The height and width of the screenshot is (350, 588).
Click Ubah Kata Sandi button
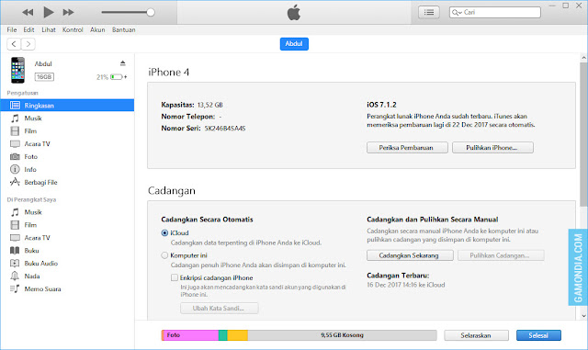pos(219,308)
